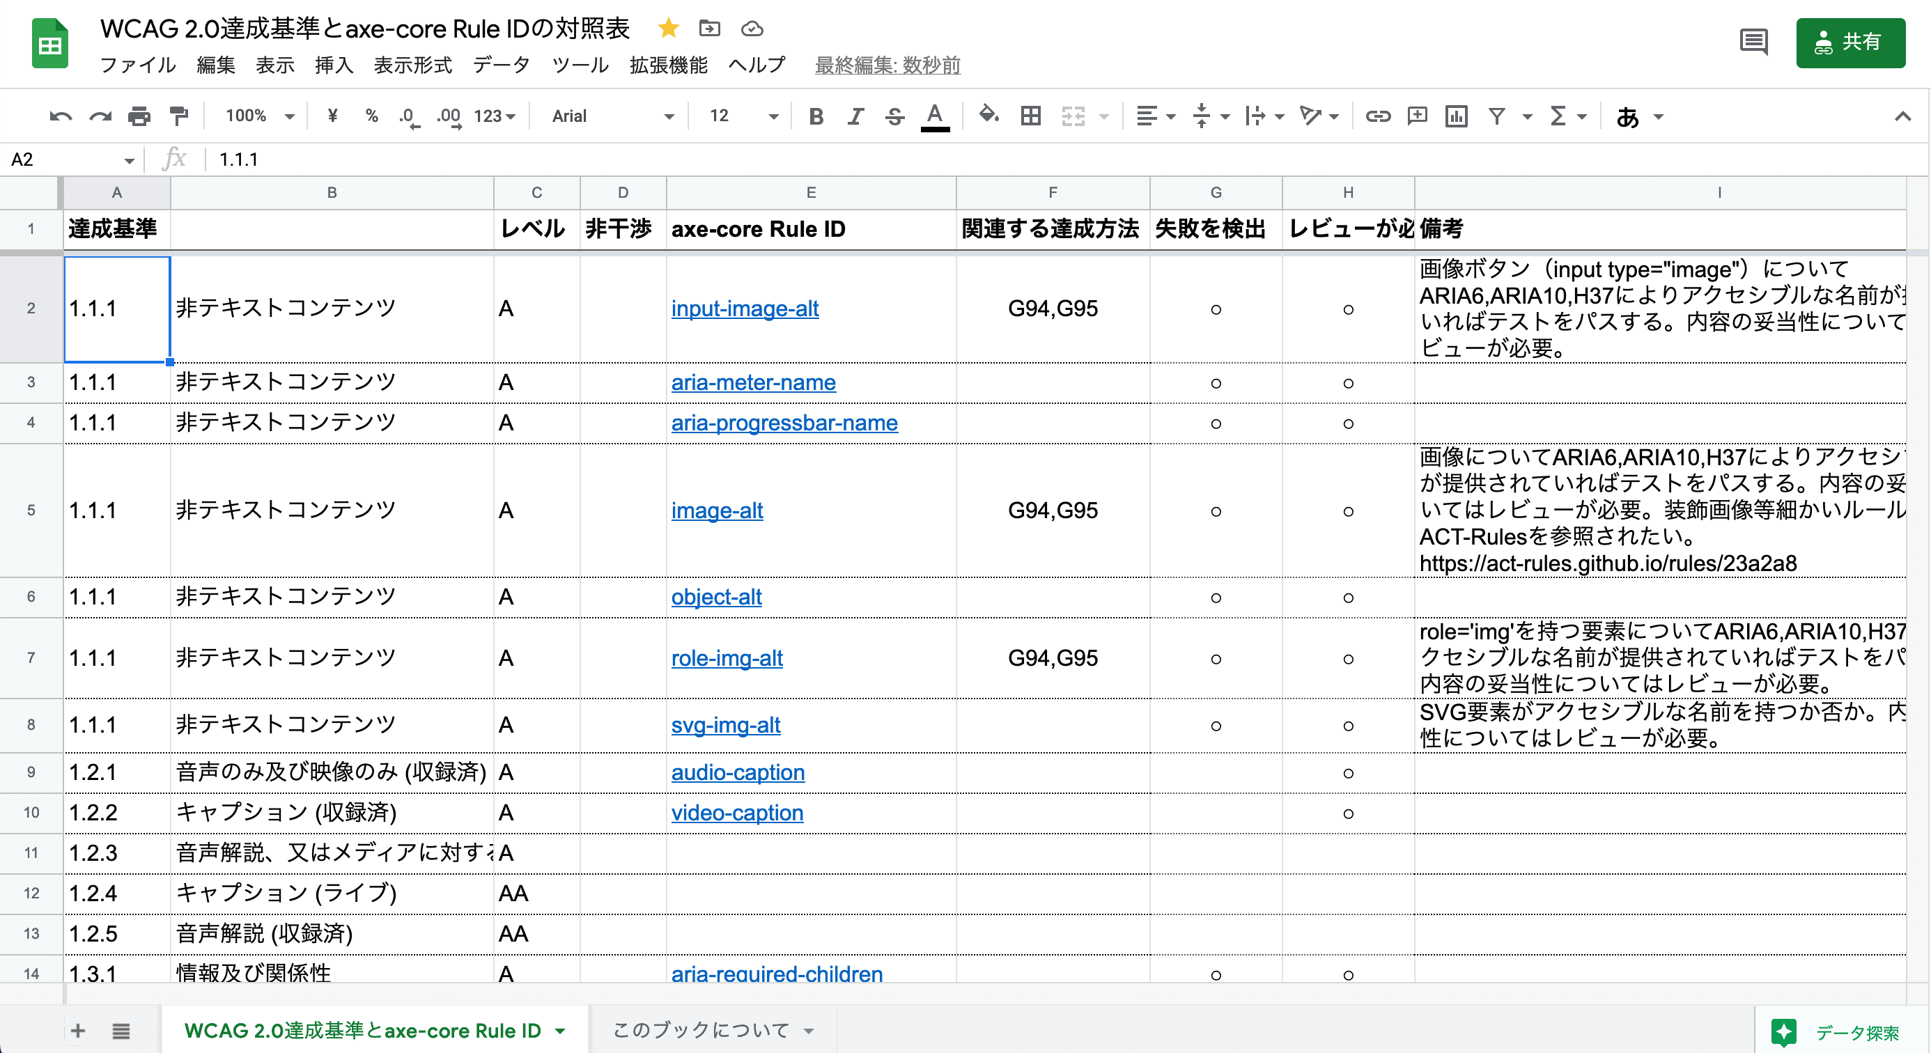This screenshot has height=1053, width=1931.
Task: Click the print icon
Action: (x=139, y=116)
